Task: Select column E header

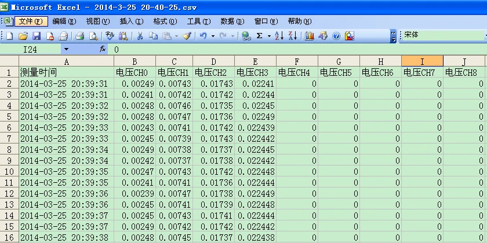Action: point(255,61)
